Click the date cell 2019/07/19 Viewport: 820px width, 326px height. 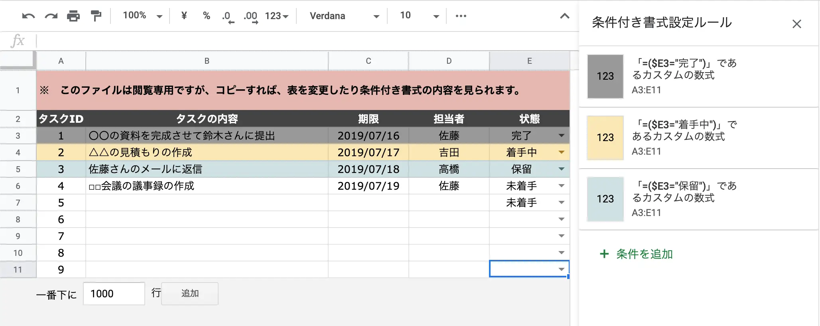tap(369, 186)
